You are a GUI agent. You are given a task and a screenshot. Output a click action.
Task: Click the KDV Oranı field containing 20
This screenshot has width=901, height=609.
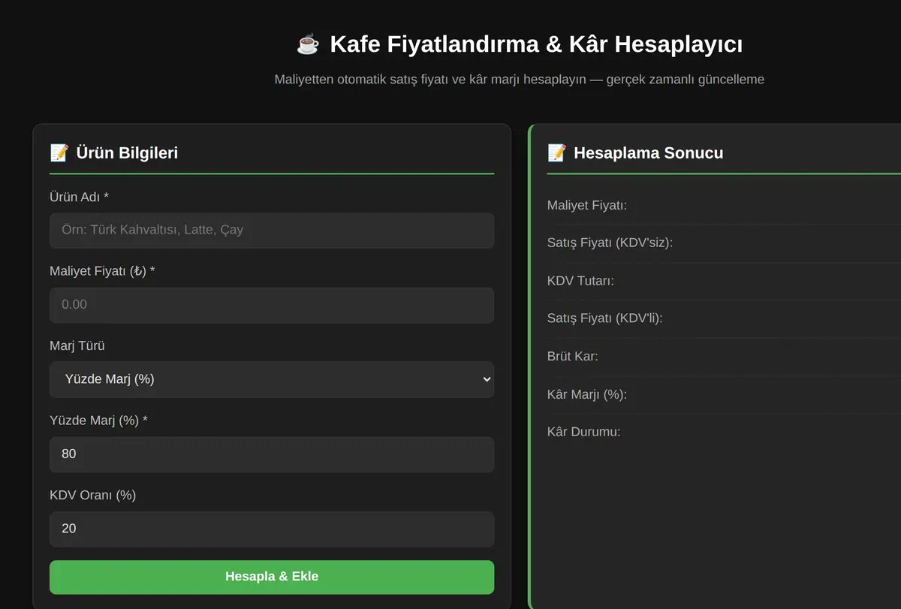272,529
